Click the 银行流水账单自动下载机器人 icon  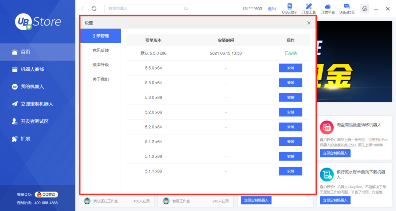pos(327,175)
